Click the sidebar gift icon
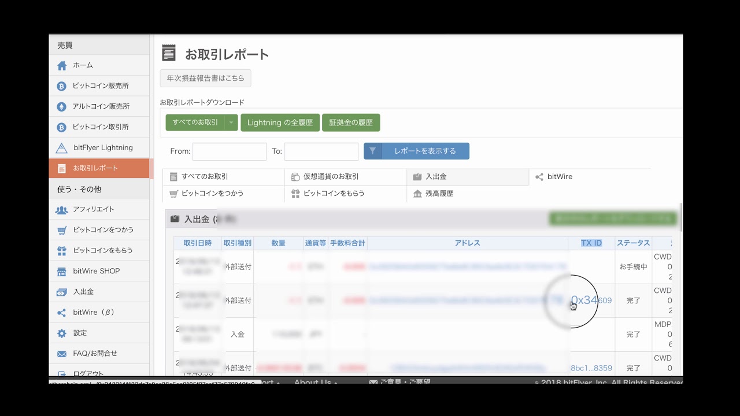 62,251
